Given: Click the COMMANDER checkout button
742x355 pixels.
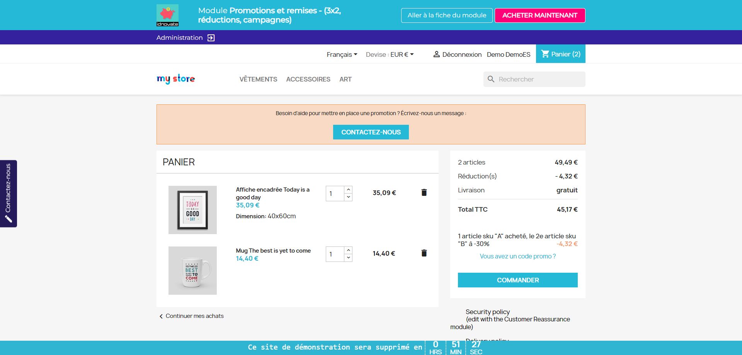Looking at the screenshot, I should (x=518, y=280).
